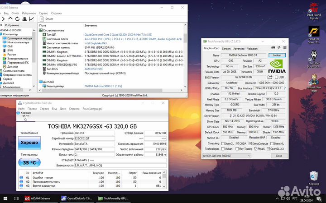The height and width of the screenshot is (203, 326).
Task: Open Дисплей node in AIDA64 tree
Action: pos(7,83)
